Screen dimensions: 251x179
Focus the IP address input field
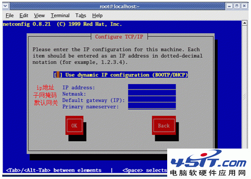(x=152, y=87)
